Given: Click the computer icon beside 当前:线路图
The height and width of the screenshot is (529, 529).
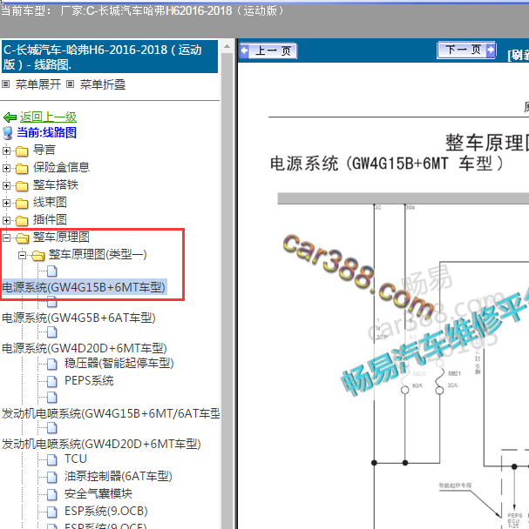Looking at the screenshot, I should tap(8, 133).
